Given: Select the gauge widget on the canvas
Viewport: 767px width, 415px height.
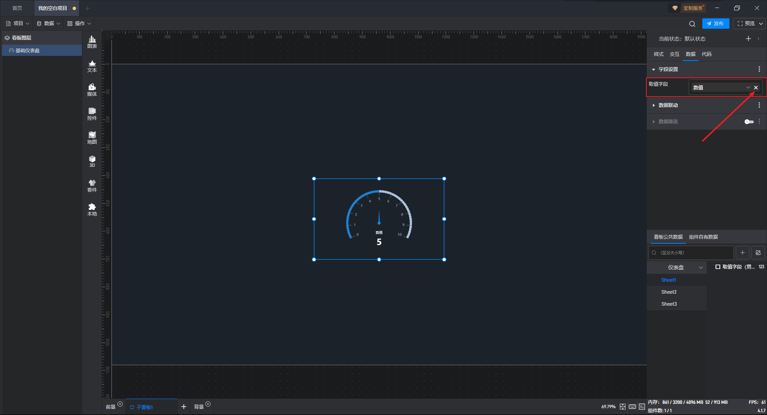Looking at the screenshot, I should tap(379, 219).
